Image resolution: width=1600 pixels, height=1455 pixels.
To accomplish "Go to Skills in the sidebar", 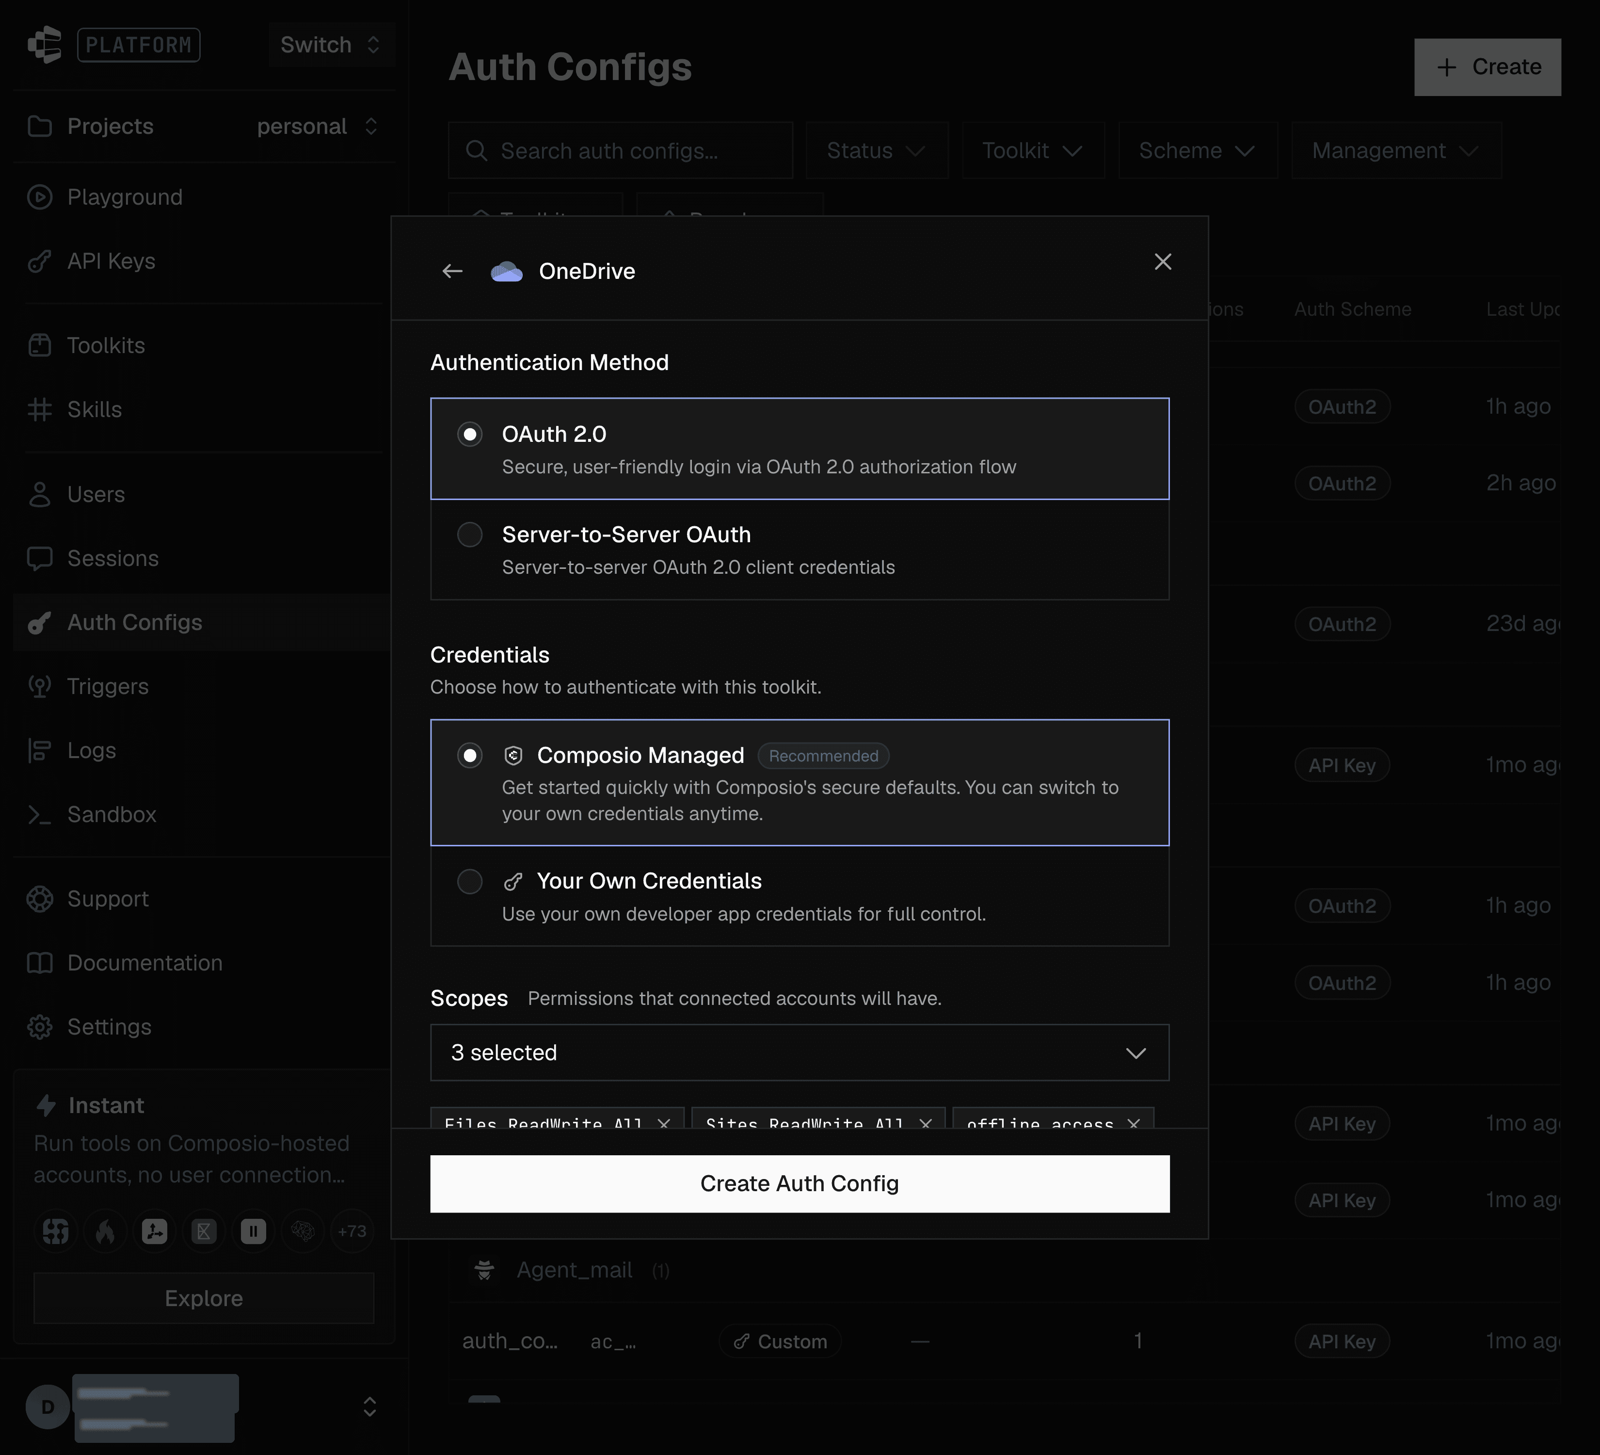I will click(x=204, y=410).
